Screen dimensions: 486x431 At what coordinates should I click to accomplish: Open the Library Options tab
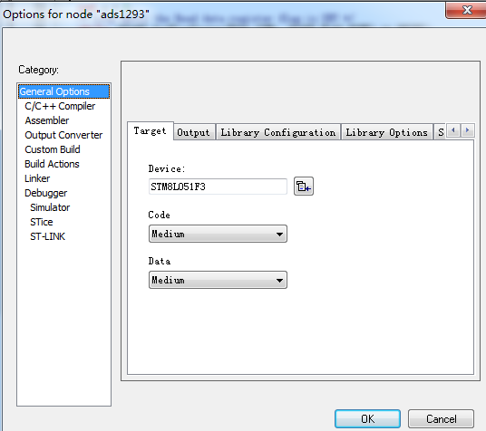coord(386,132)
